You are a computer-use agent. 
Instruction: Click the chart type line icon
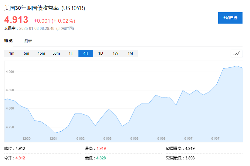pyautogui.click(x=237, y=53)
